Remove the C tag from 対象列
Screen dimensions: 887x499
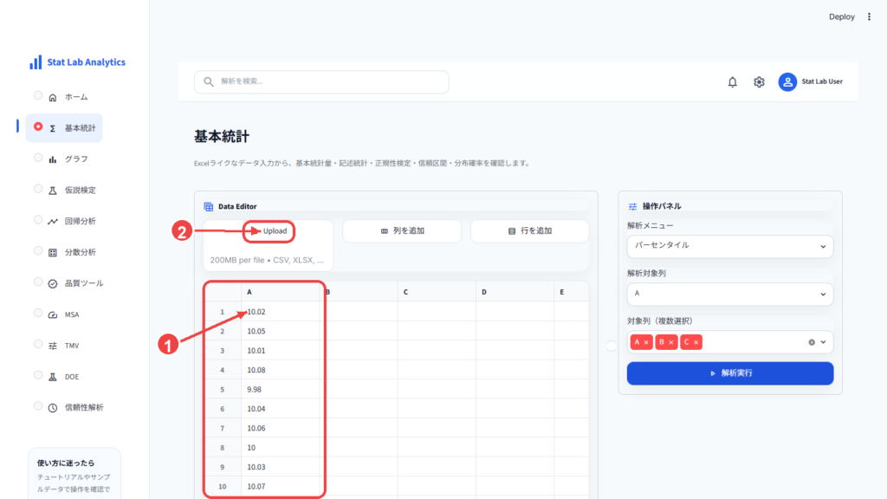click(696, 342)
